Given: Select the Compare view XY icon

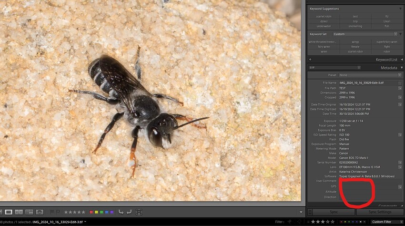Looking at the screenshot, I should pyautogui.click(x=19, y=212).
